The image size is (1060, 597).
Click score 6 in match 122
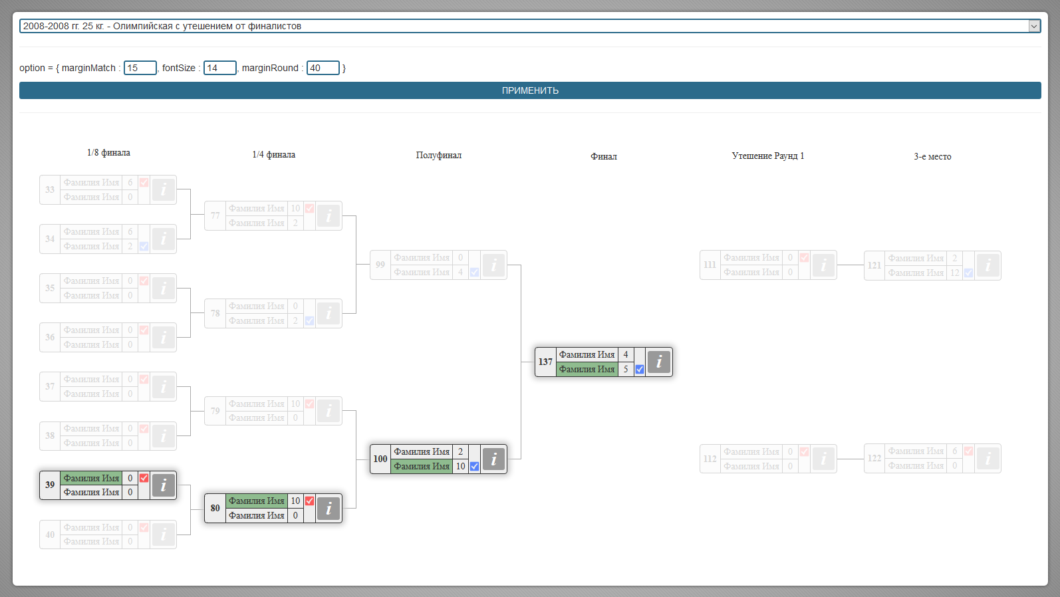955,451
